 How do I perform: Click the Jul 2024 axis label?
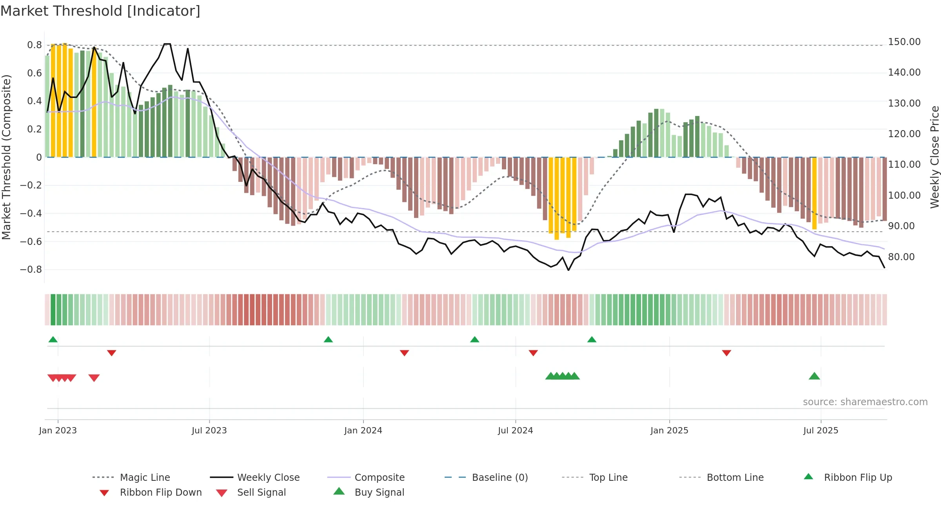[x=515, y=430]
